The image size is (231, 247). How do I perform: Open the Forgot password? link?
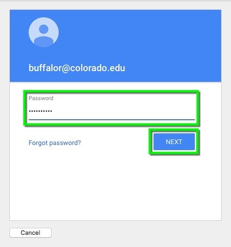[x=55, y=143]
